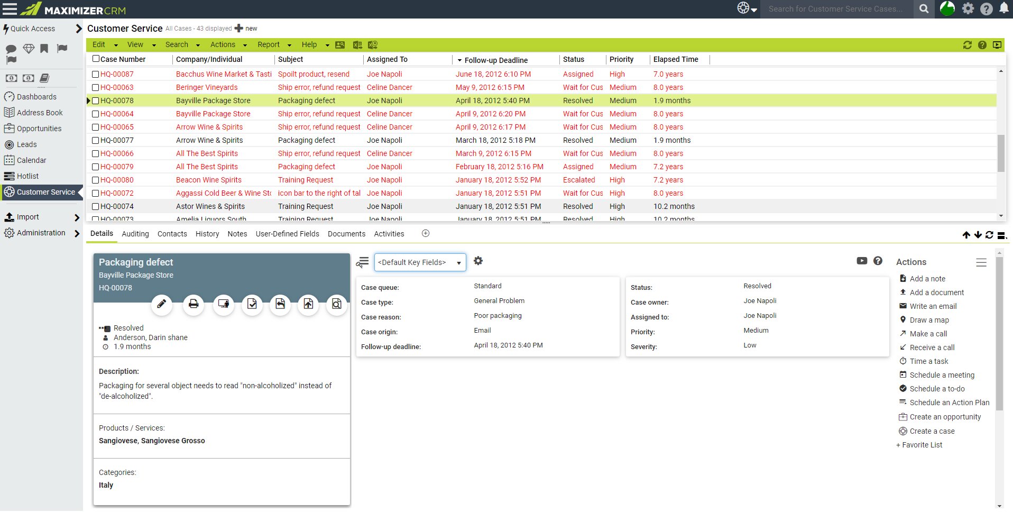Select the edit pencil icon on case card
Image resolution: width=1013 pixels, height=512 pixels.
coord(161,305)
